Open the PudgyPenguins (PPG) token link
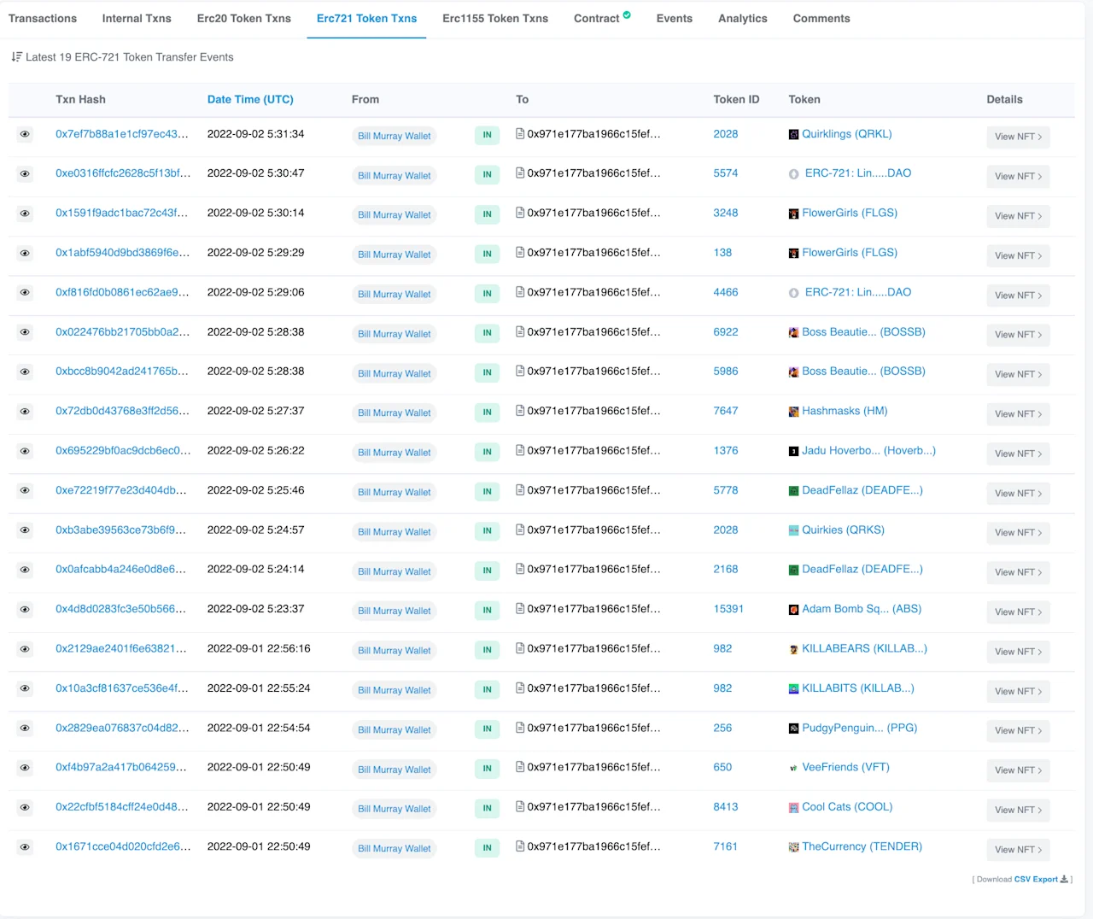This screenshot has height=919, width=1093. coord(859,729)
